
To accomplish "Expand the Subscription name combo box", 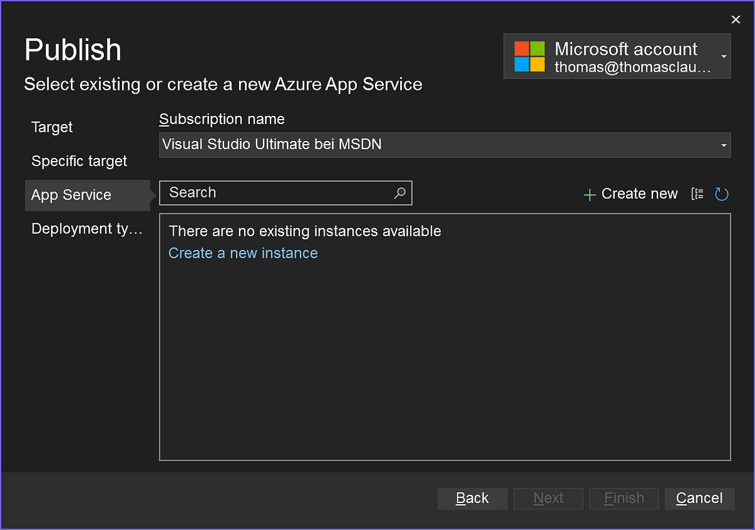I will click(445, 145).
